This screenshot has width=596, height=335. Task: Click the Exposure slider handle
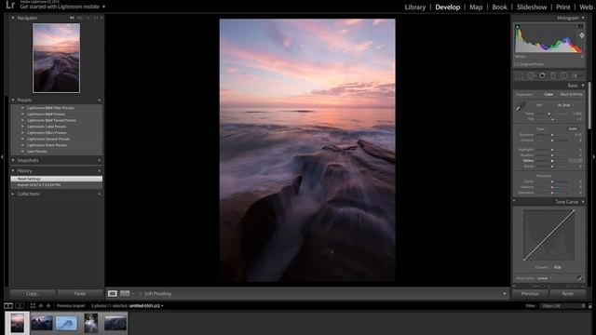coord(552,135)
